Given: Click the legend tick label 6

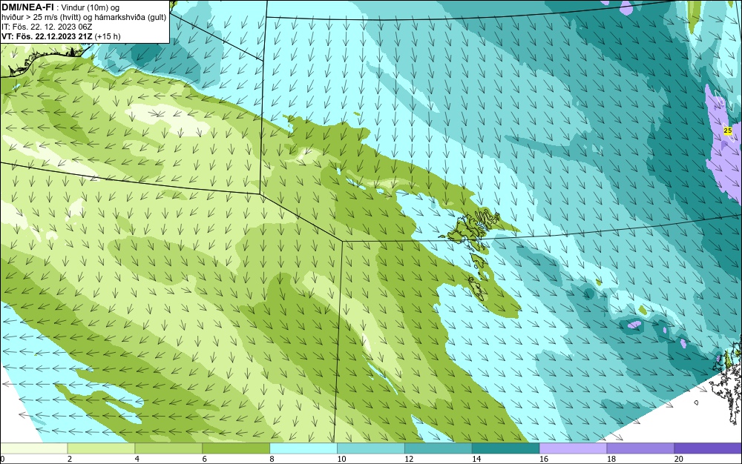Looking at the screenshot, I should 205,459.
